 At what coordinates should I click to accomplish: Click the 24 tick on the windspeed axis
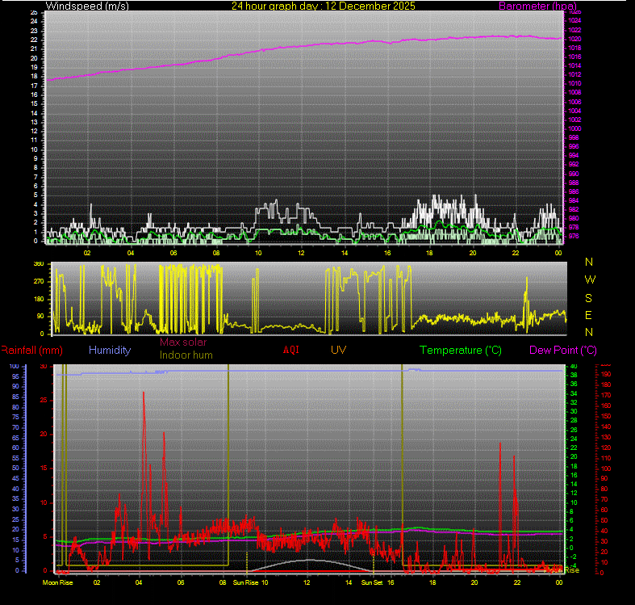34,21
